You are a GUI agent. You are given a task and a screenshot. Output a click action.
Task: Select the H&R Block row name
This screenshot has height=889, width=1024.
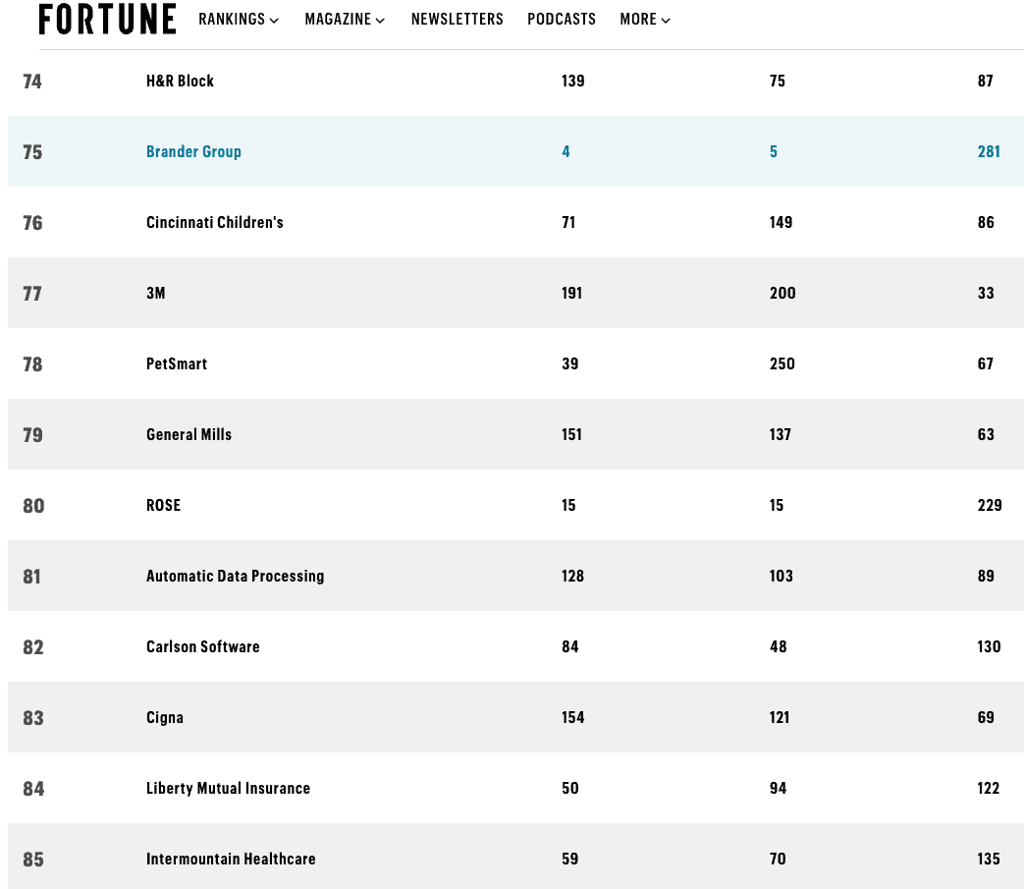[x=180, y=81]
